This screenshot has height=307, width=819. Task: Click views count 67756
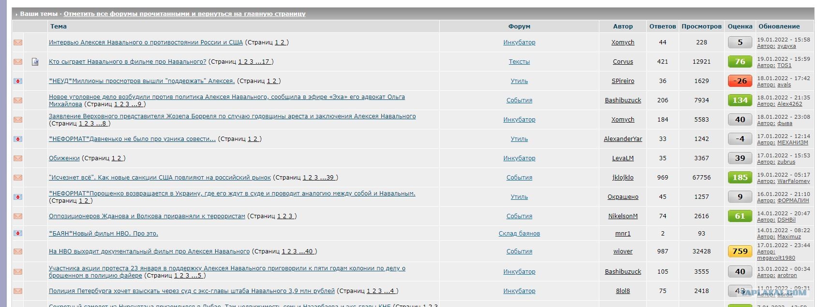point(701,178)
